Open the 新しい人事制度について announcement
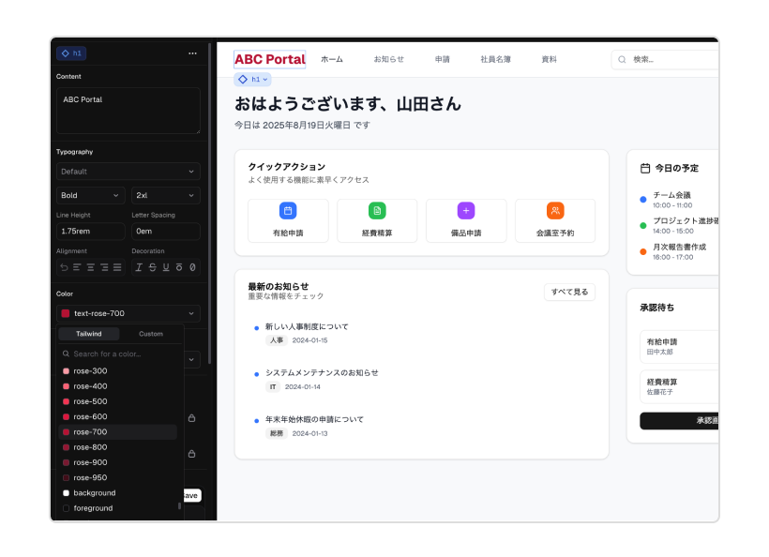 307,326
